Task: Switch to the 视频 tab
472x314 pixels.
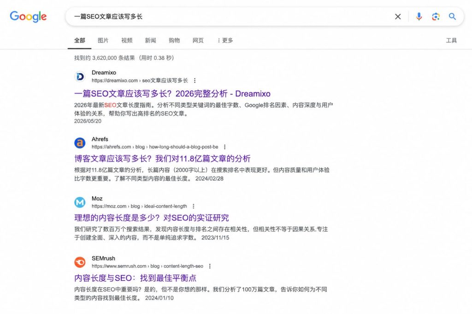Action: pyautogui.click(x=127, y=40)
